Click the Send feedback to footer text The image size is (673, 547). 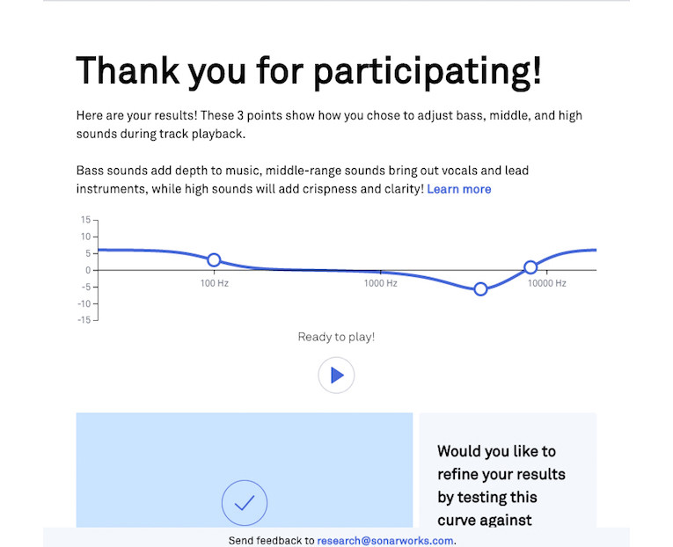coord(271,541)
